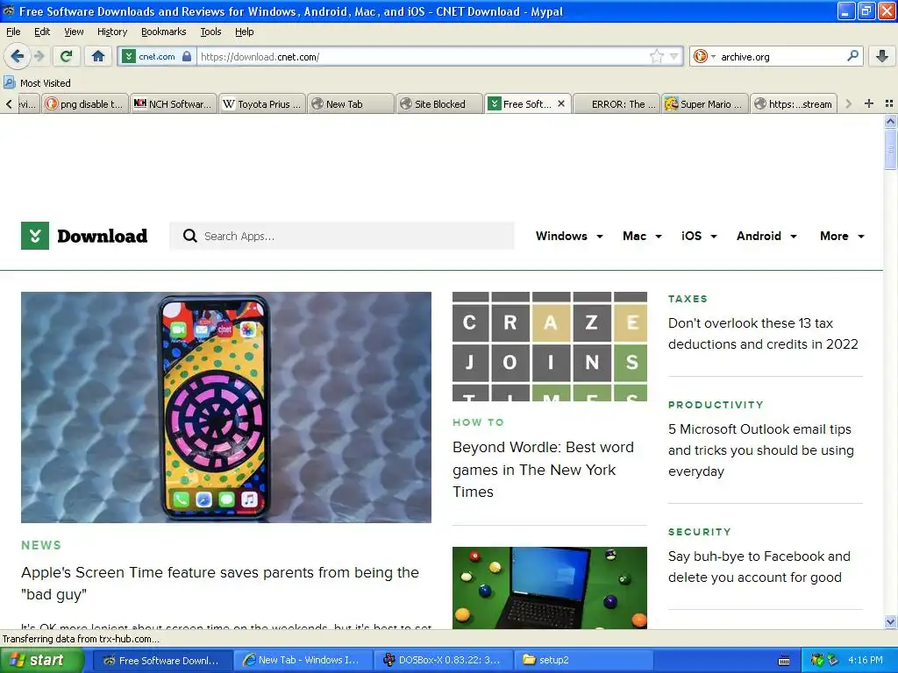898x673 pixels.
Task: Click the on-screen keyboard tray icon
Action: point(784,661)
